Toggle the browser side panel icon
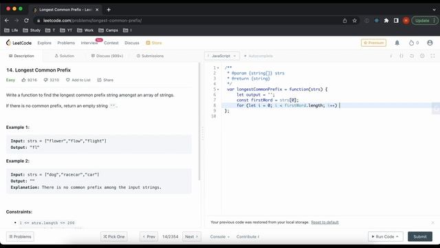 (396, 21)
